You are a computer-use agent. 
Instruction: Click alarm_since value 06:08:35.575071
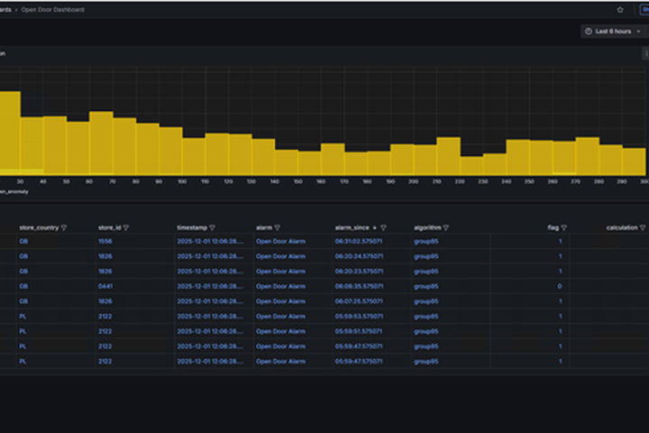pos(359,286)
